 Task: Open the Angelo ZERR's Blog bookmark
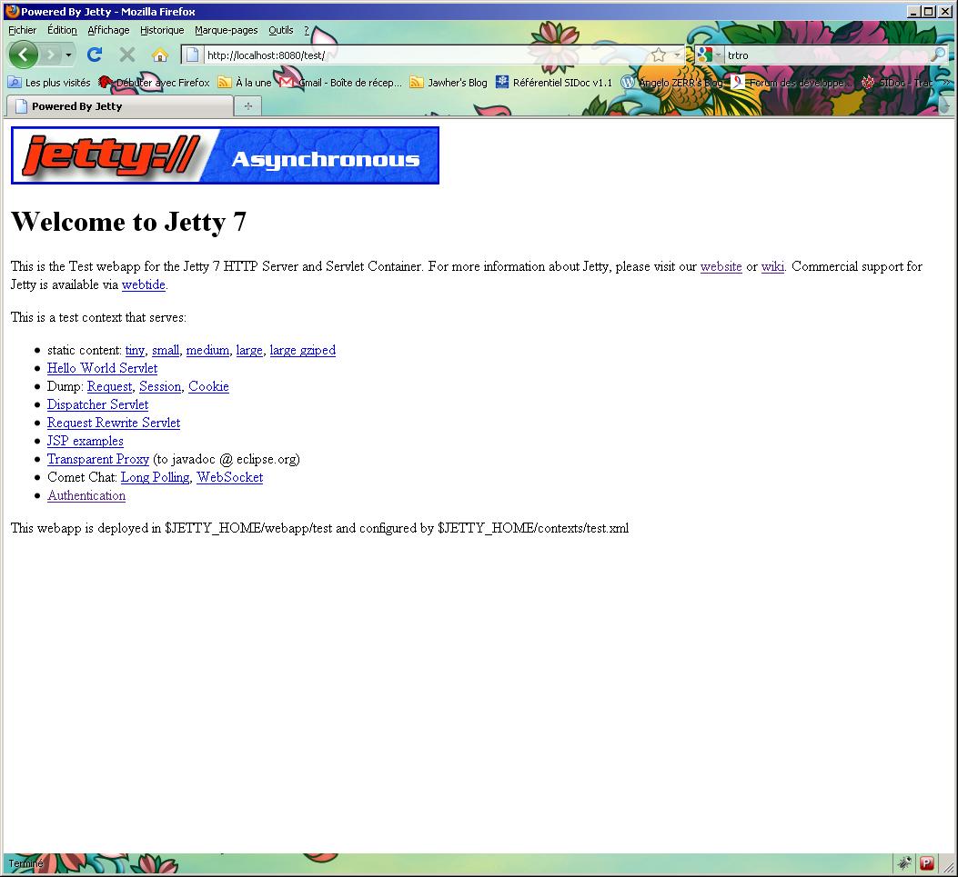pyautogui.click(x=672, y=83)
